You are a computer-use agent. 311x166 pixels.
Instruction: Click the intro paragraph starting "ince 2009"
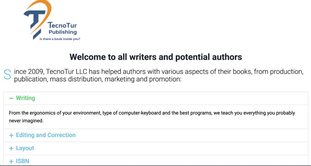pos(158,76)
